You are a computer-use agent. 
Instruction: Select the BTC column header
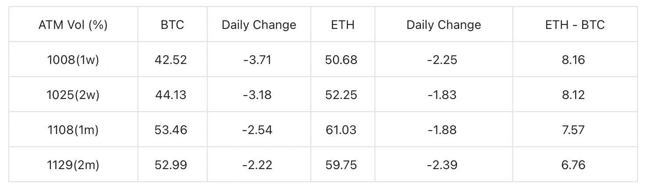172,25
